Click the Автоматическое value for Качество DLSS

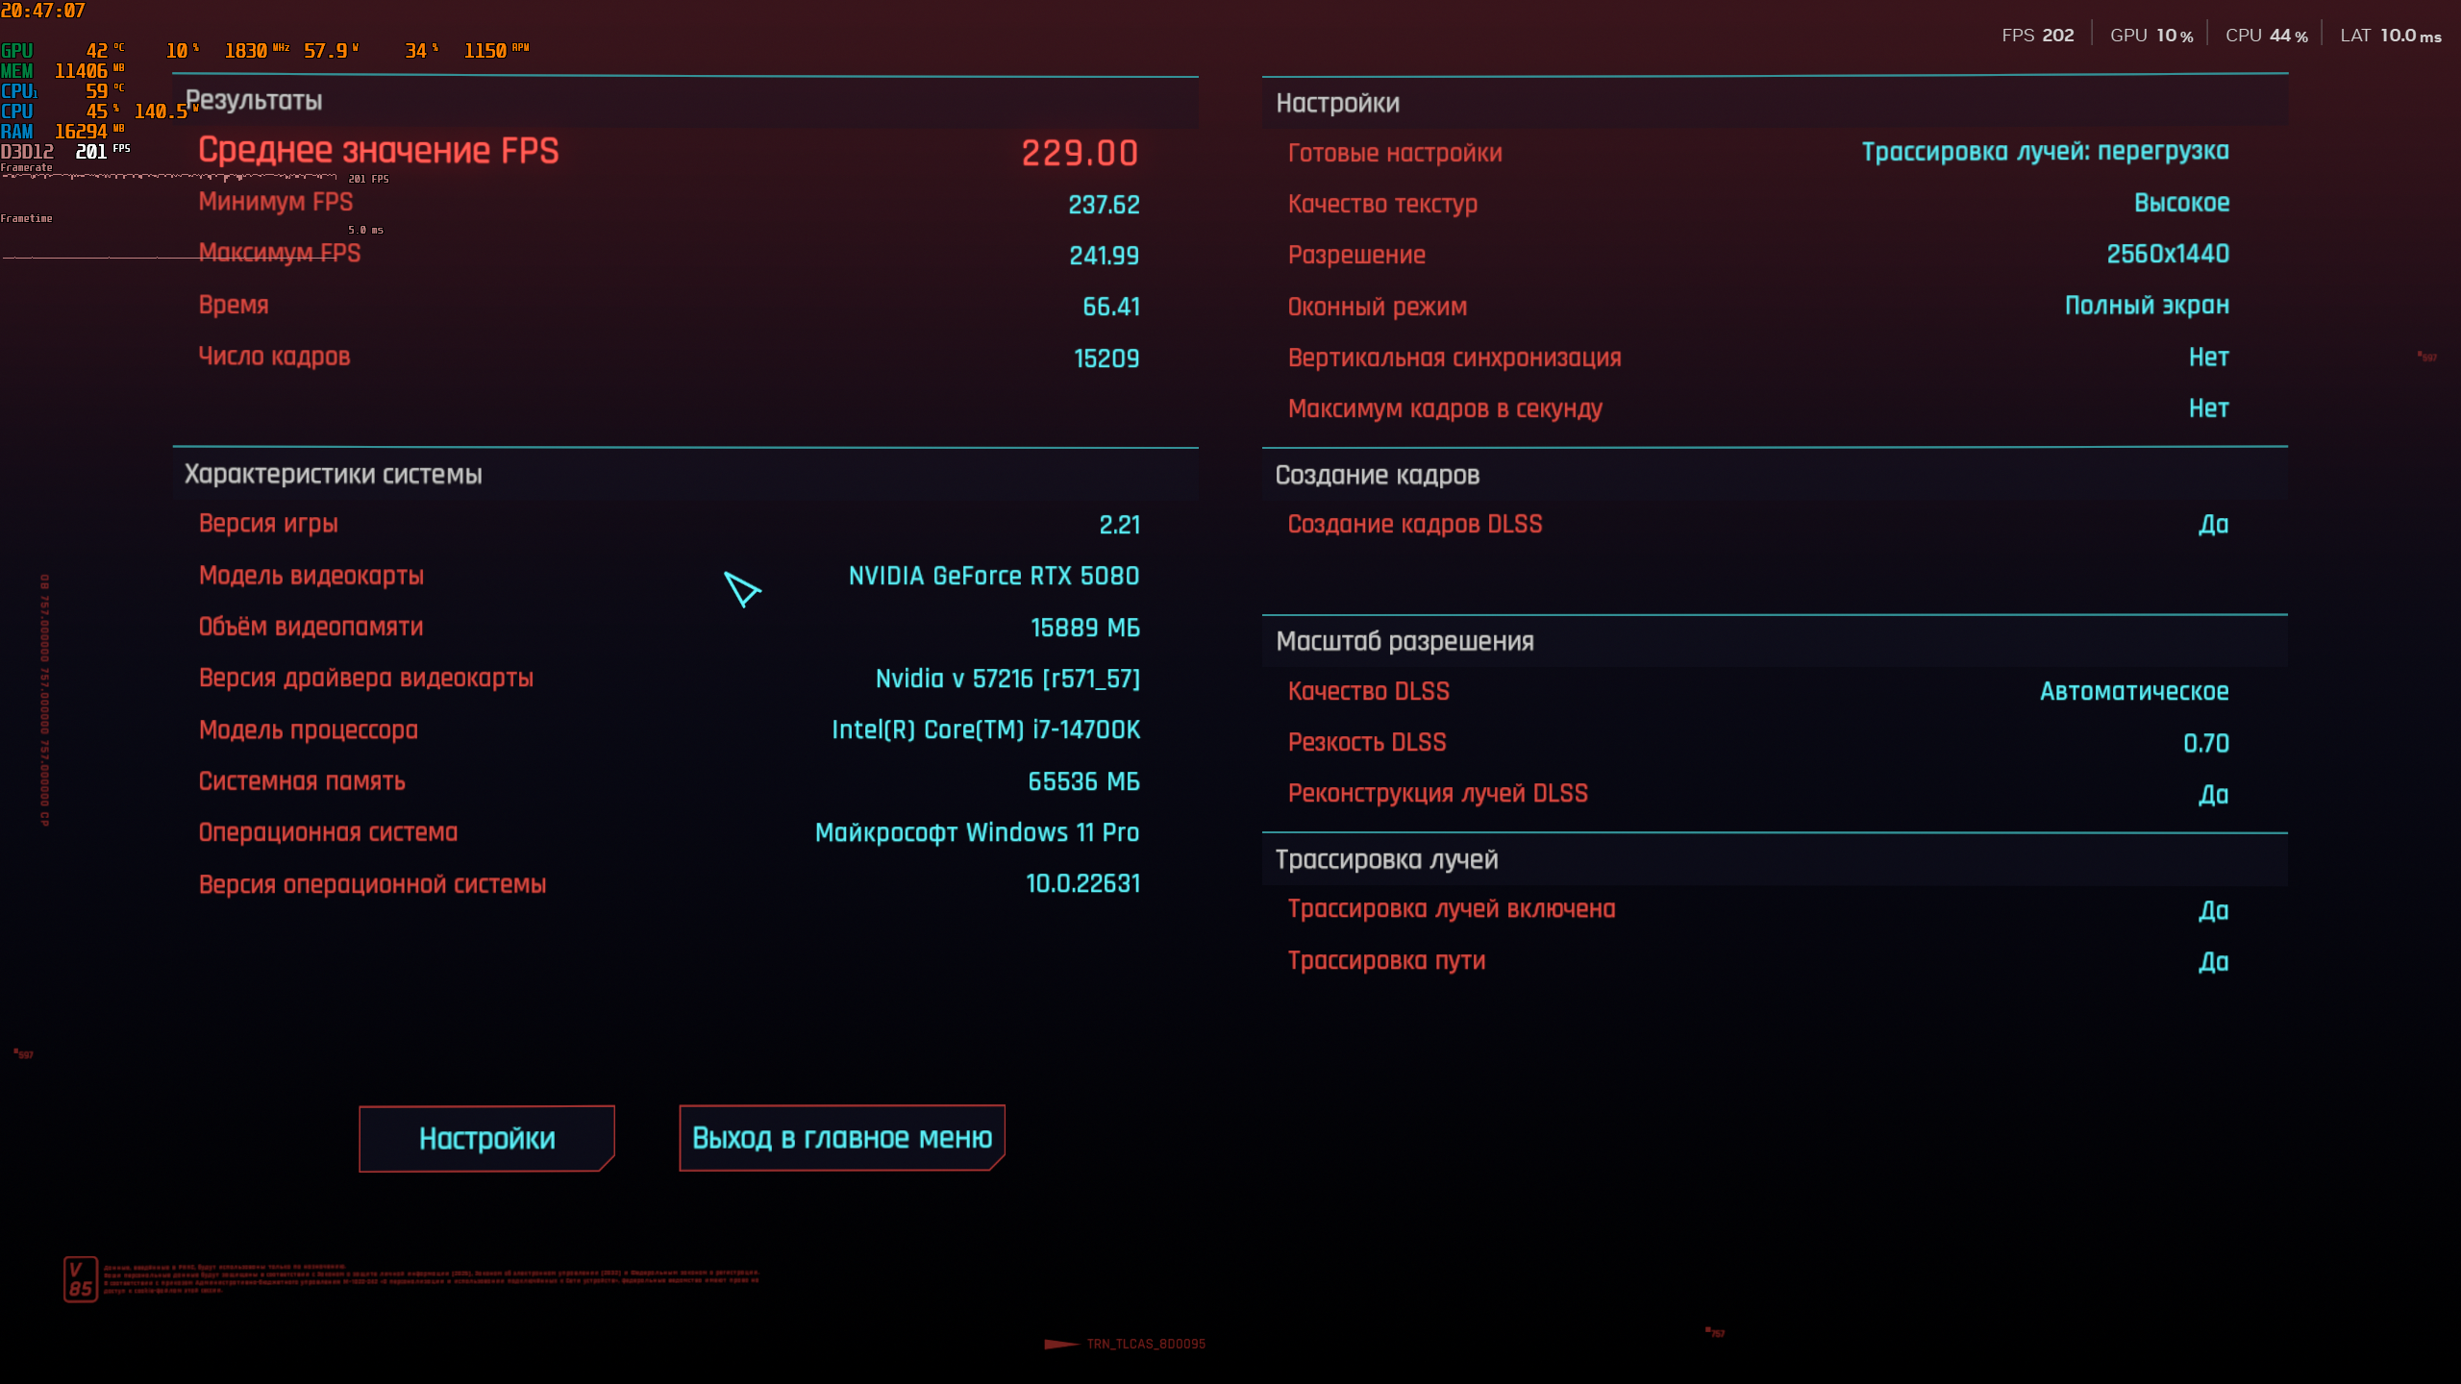tap(2133, 691)
